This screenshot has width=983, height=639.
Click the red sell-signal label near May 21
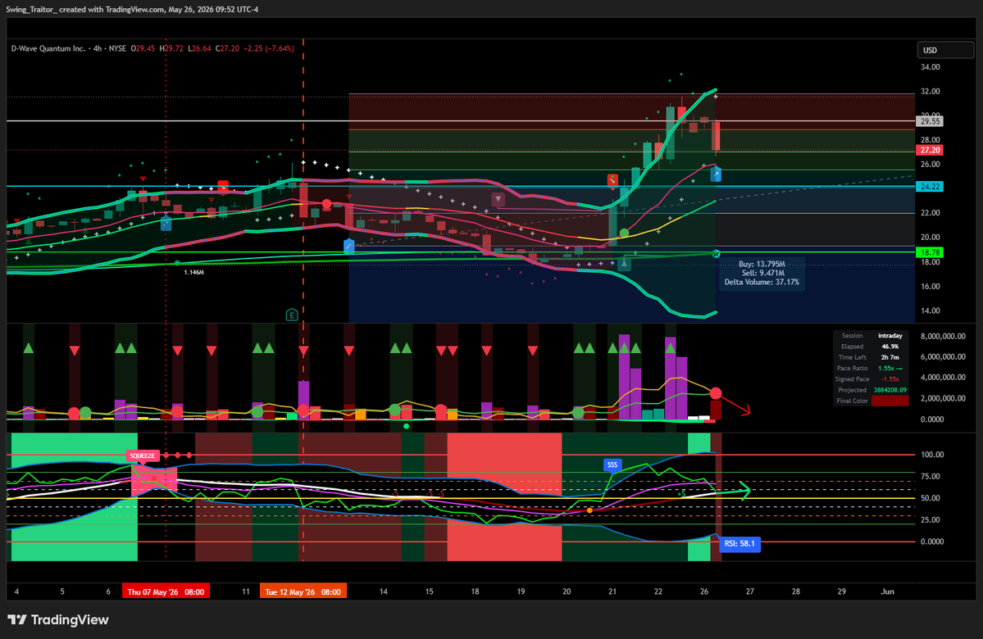pyautogui.click(x=612, y=180)
